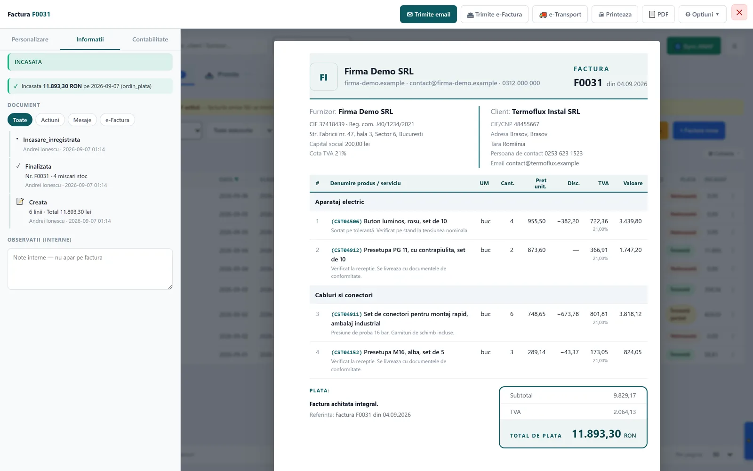Click the checkmark in the Incasata payment notice
The width and height of the screenshot is (753, 471).
[x=16, y=86]
